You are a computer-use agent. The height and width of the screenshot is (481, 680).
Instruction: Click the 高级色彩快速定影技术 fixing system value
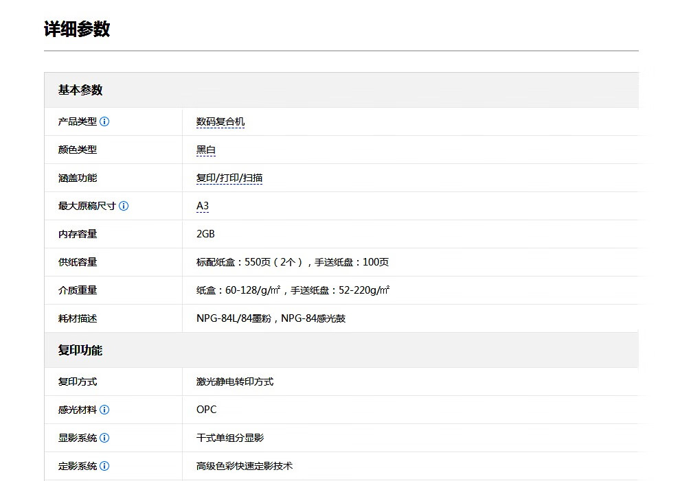(x=245, y=466)
